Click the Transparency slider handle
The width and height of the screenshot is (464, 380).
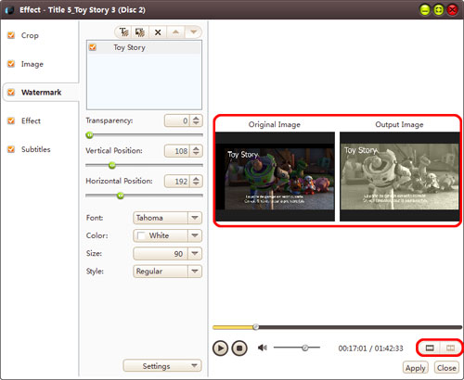click(x=89, y=135)
